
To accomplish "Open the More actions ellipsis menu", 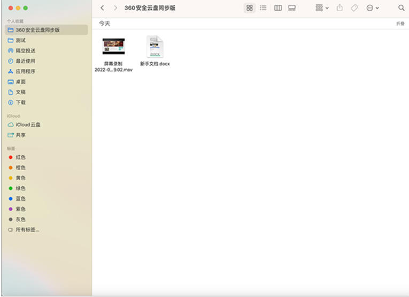I will point(372,8).
